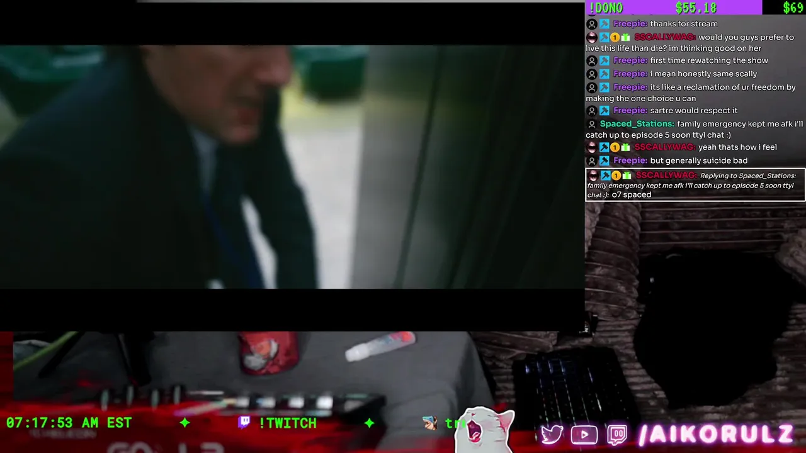This screenshot has width=806, height=453.
Task: Click mouth avatar on 'would you guys prefer' message
Action: 591,38
